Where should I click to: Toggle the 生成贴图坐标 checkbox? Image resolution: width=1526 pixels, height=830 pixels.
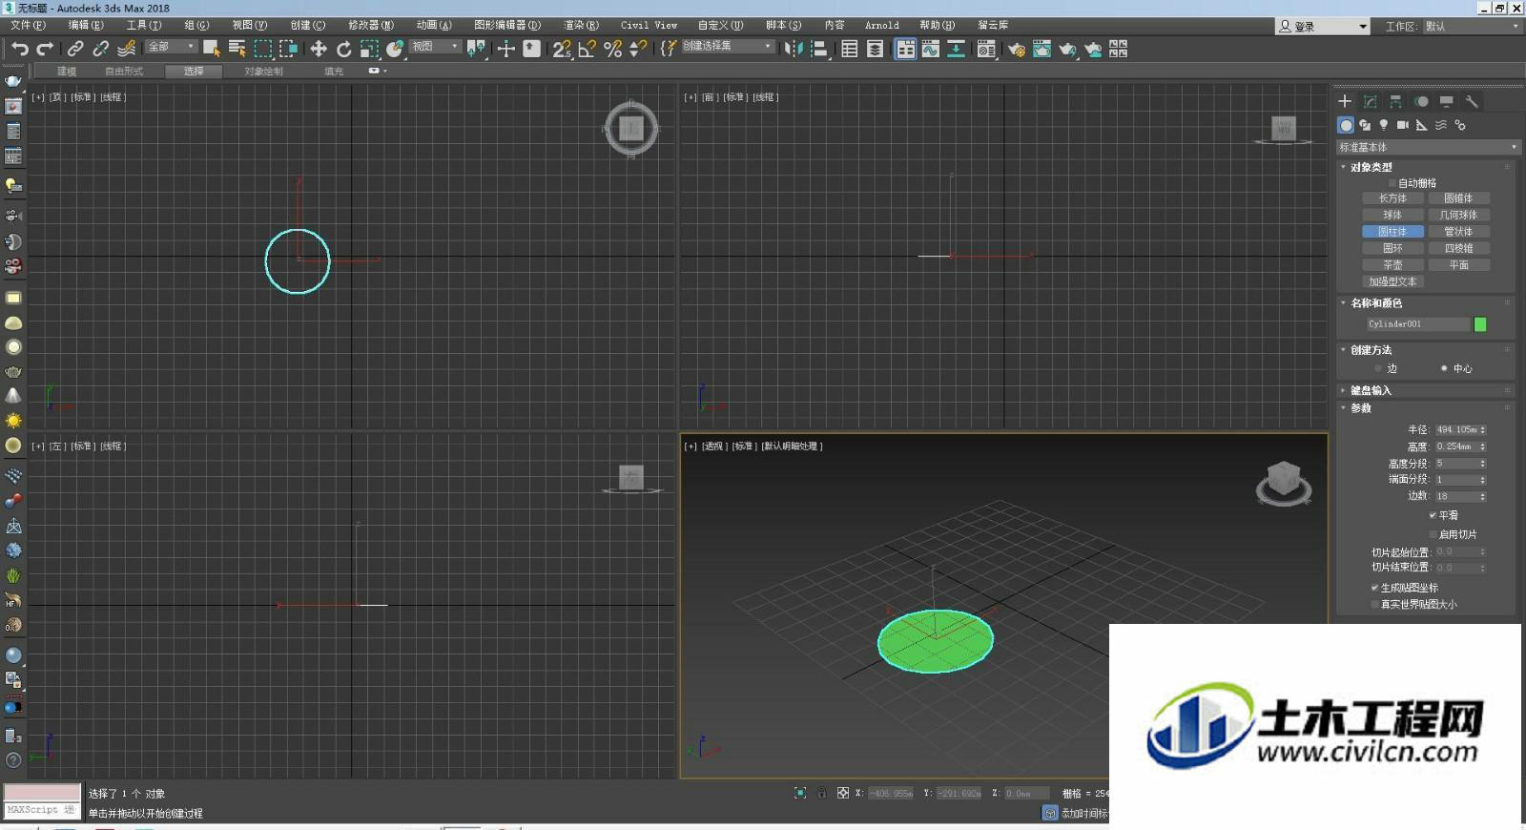pos(1374,588)
